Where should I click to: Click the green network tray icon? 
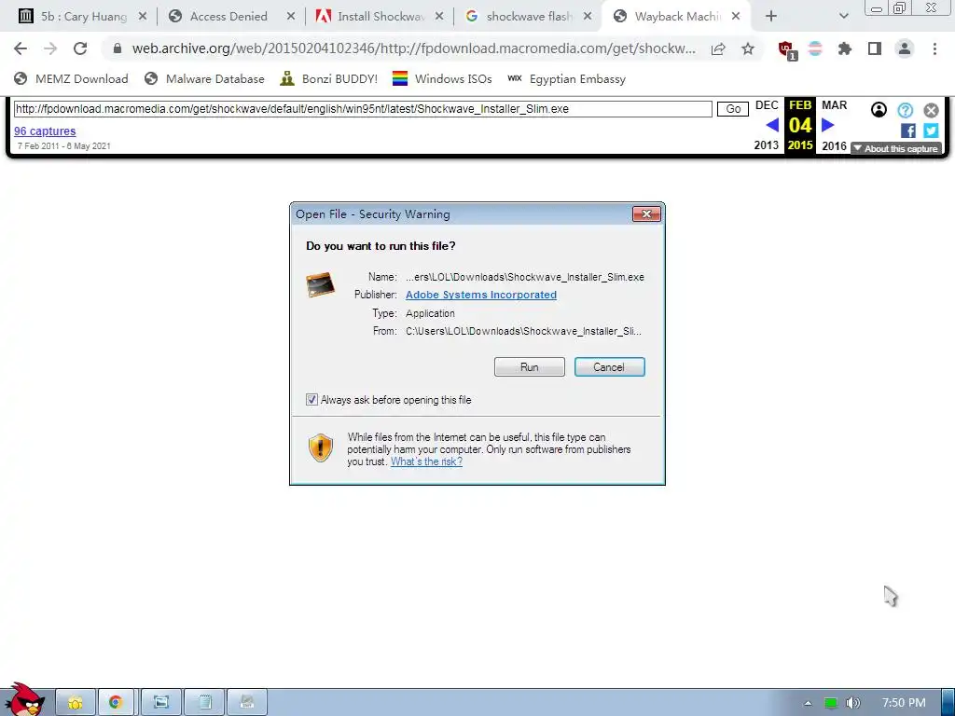click(x=830, y=703)
